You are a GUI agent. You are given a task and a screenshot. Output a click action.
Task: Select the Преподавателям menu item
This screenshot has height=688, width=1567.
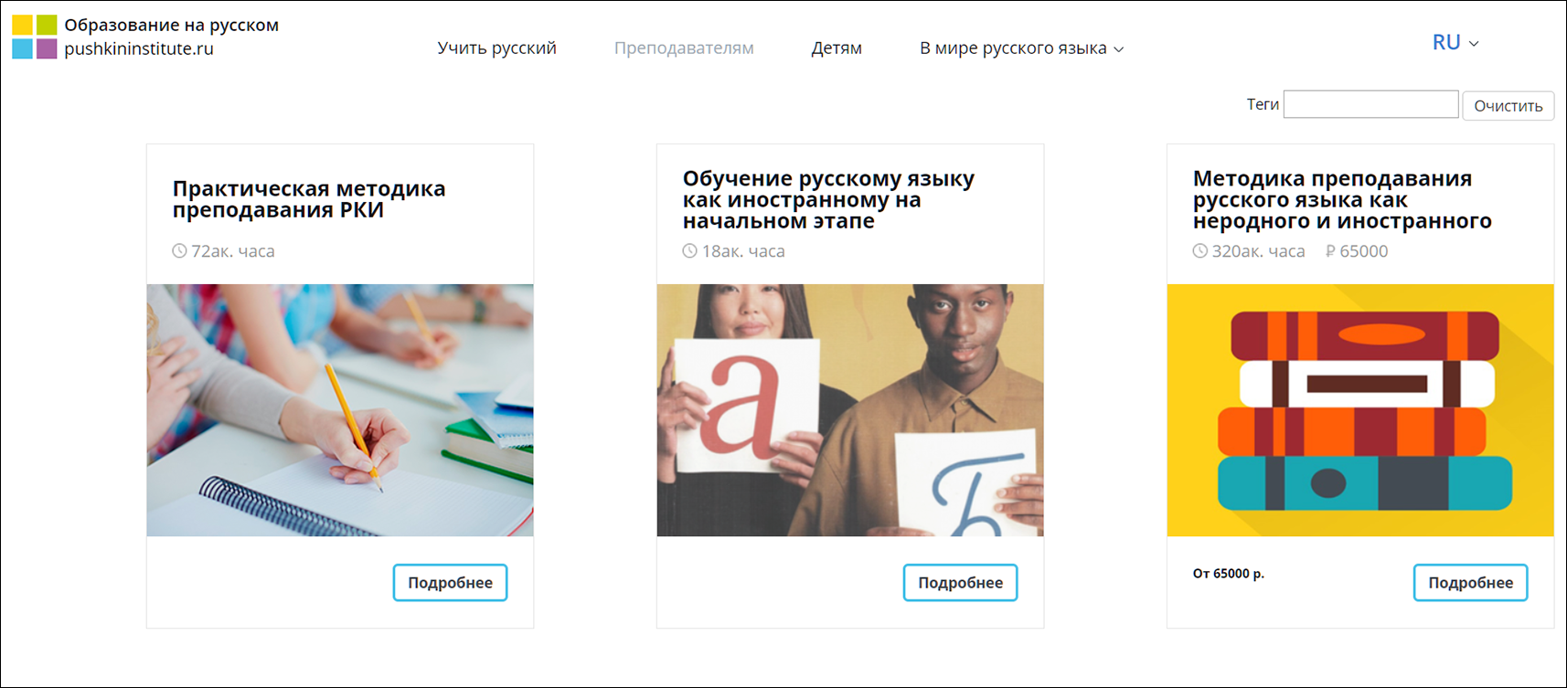684,48
